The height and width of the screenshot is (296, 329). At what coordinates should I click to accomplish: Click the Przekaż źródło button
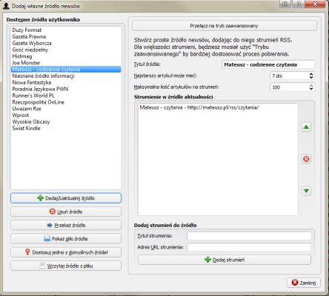[66, 225]
